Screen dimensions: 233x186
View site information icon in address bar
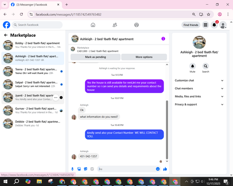31,14
